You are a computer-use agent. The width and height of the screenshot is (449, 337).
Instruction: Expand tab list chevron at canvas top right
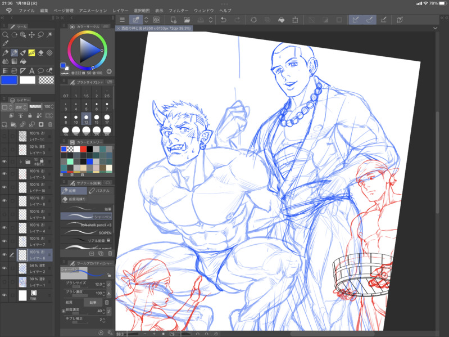click(x=436, y=28)
